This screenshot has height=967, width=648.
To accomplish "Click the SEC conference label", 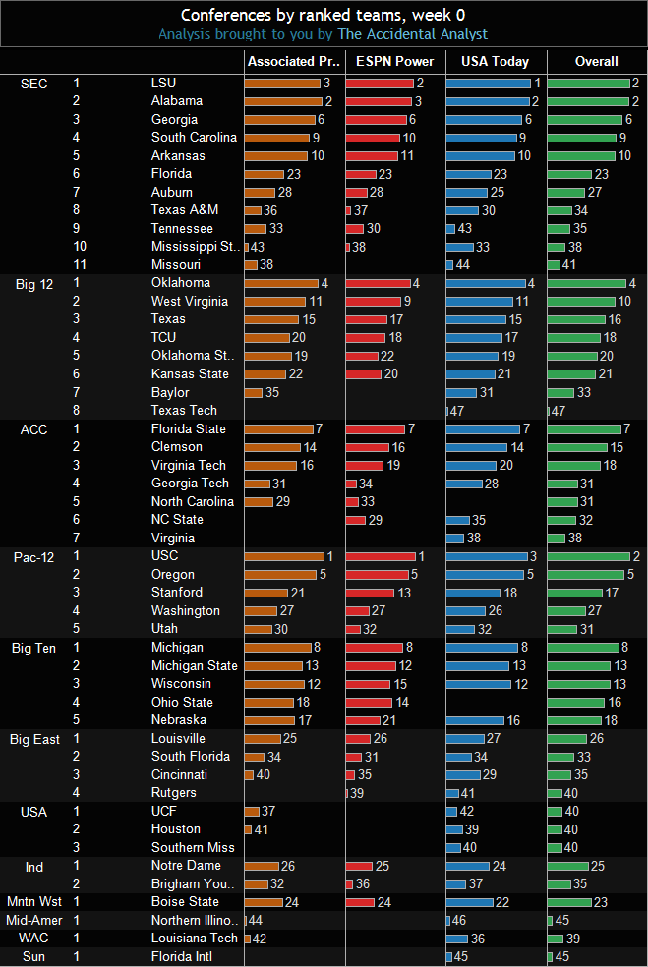I will coord(33,84).
